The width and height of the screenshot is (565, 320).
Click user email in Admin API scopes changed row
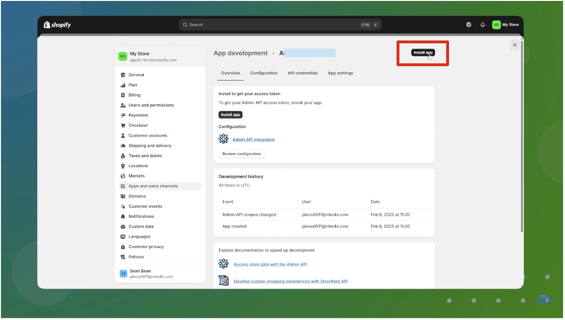(325, 215)
